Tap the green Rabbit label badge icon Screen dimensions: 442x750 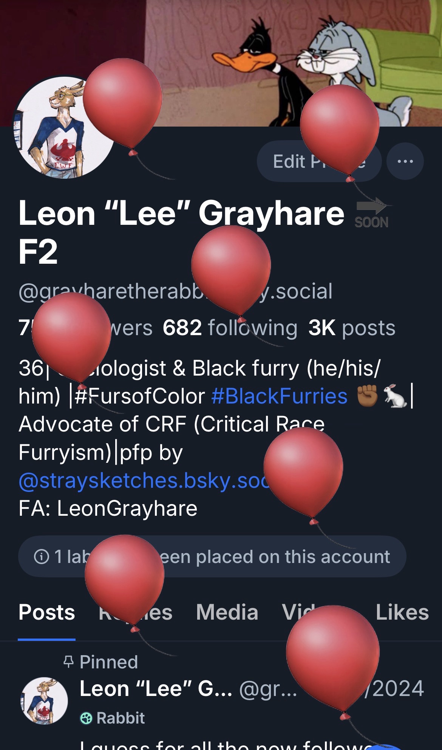(86, 718)
